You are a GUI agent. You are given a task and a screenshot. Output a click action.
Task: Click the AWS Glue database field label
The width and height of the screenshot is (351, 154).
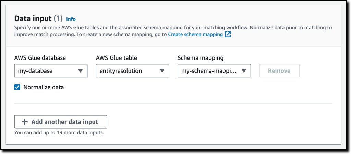pos(40,58)
